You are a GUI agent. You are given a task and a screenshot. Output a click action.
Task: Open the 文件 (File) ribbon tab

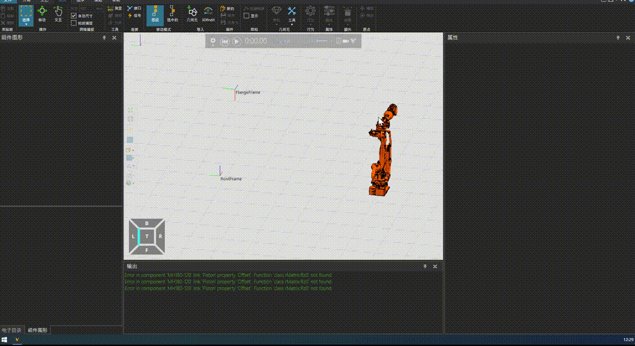tap(7, 1)
